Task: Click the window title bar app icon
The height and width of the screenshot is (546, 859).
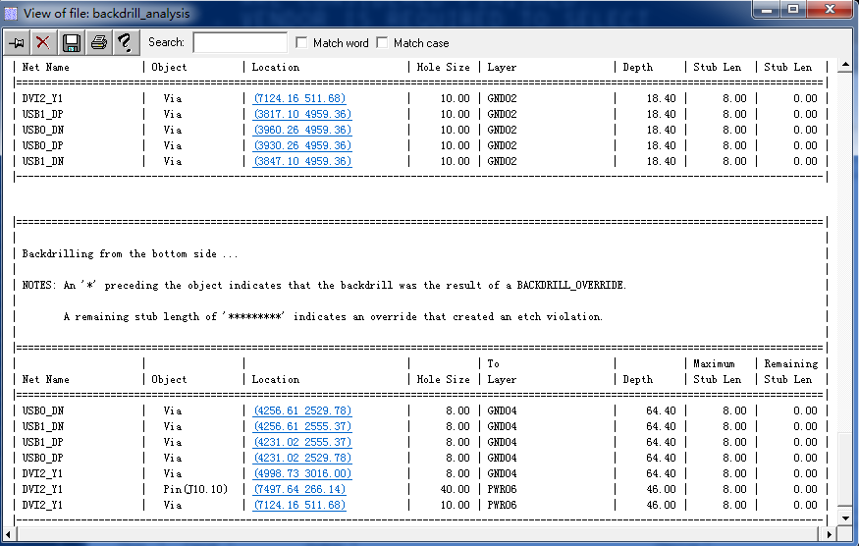Action: pos(11,13)
